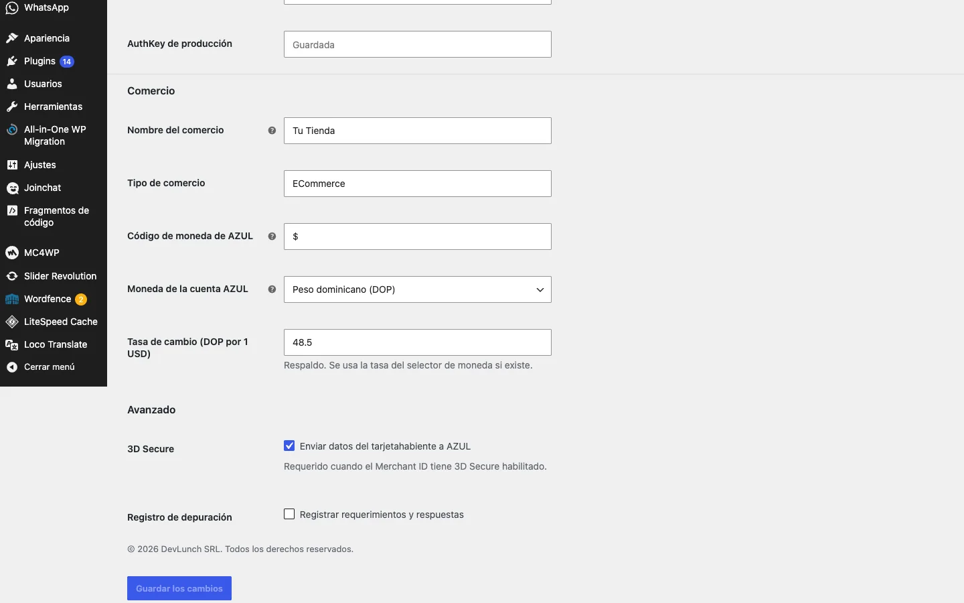This screenshot has height=603, width=964.
Task: Enable Registrar requerimientos y respuestas checkbox
Action: 289,514
